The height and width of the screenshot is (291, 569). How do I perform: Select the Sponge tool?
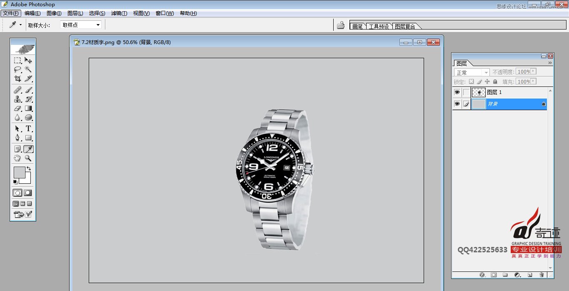tap(28, 117)
